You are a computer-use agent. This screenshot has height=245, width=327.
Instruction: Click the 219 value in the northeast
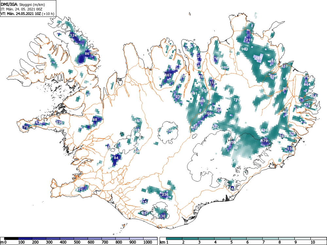(249, 40)
